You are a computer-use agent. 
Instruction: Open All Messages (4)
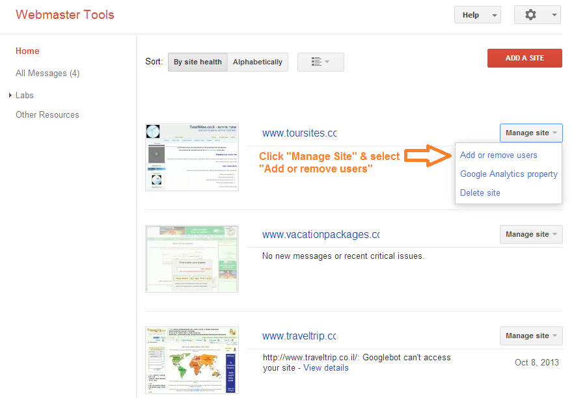48,73
